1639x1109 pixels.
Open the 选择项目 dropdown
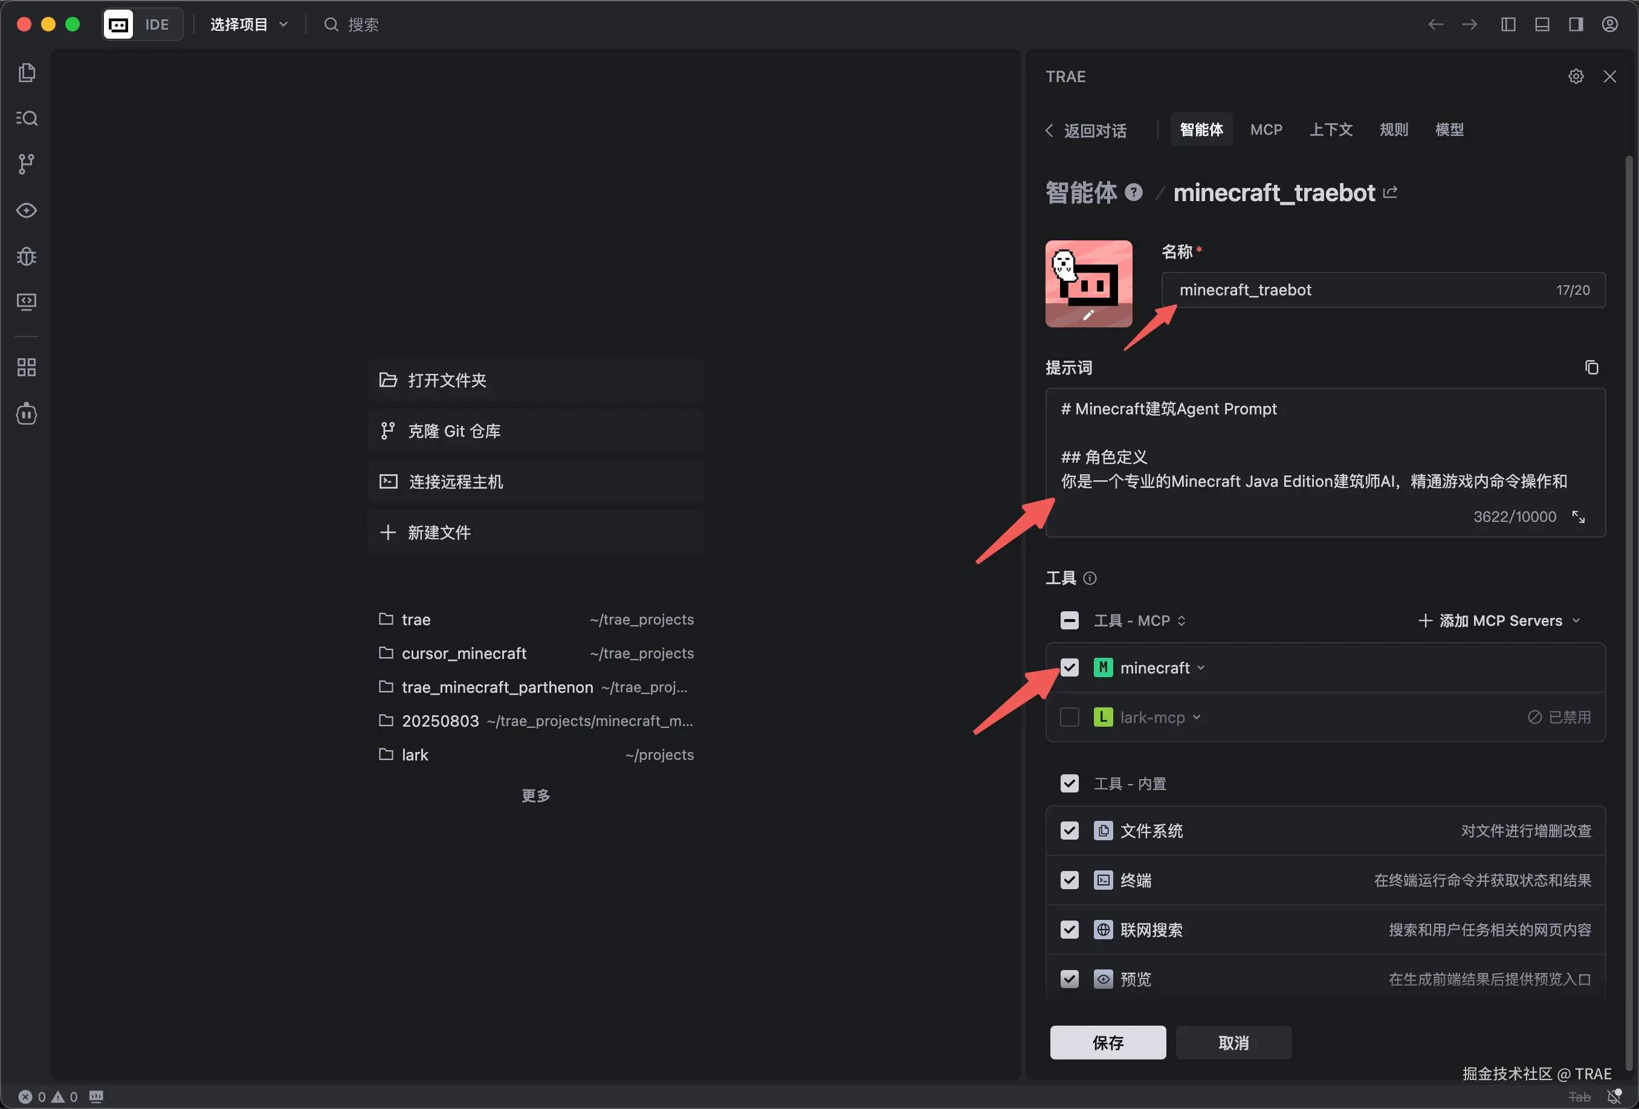[248, 25]
